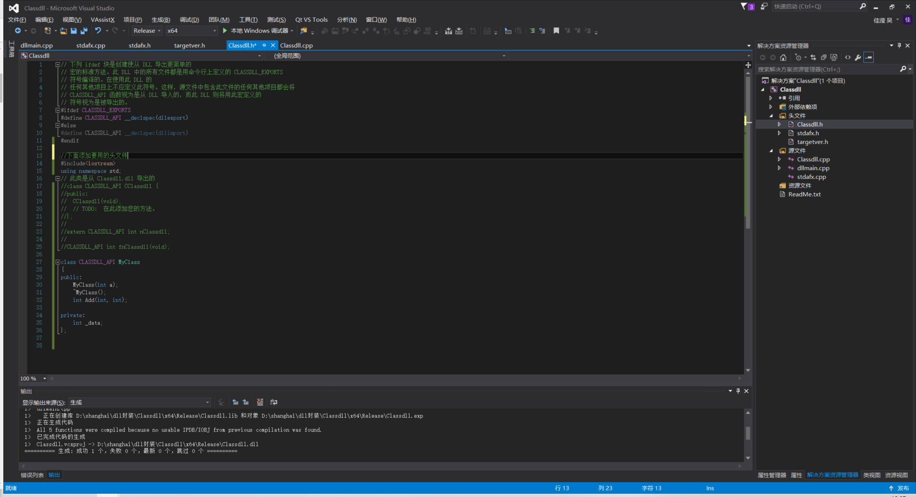Screen dimensions: 916x497
Task: Open Properties via wrench icon in Solution Explorer
Action: point(858,57)
